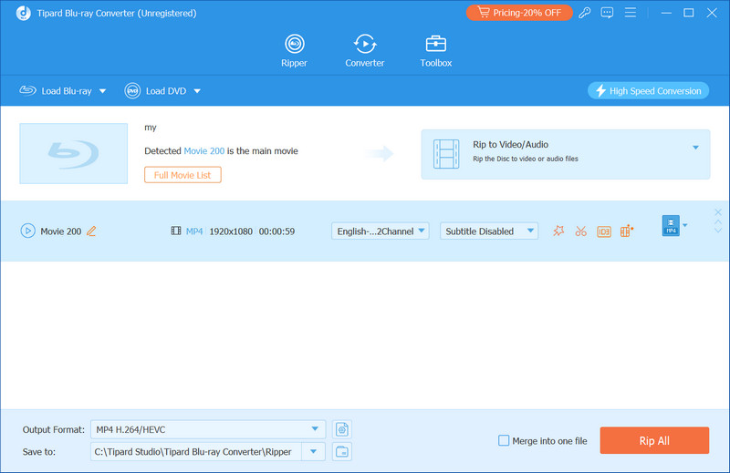Click Load Blu-ray button
The width and height of the screenshot is (730, 473).
(x=56, y=91)
